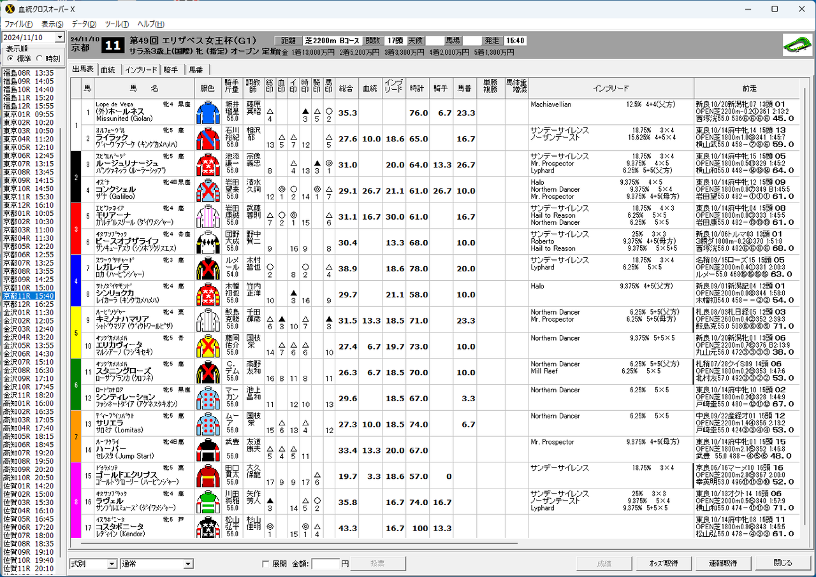Image resolution: width=816 pixels, height=577 pixels.
Task: Click コンクシェル's jockey silk icon
Action: [x=207, y=190]
